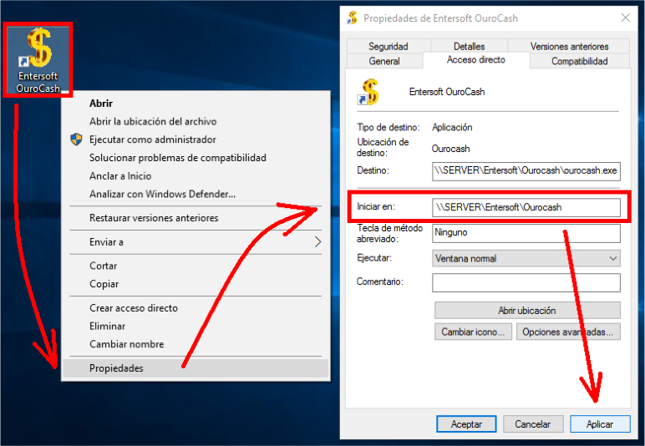Viewport: 645px width, 446px height.
Task: Click into the Destino path field
Action: (x=526, y=171)
